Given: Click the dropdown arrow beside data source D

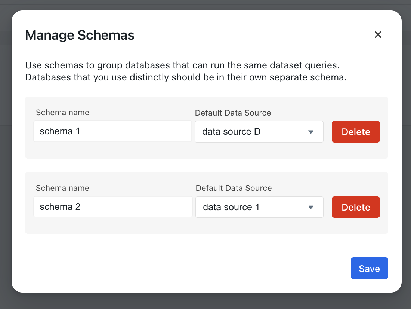Looking at the screenshot, I should 310,132.
